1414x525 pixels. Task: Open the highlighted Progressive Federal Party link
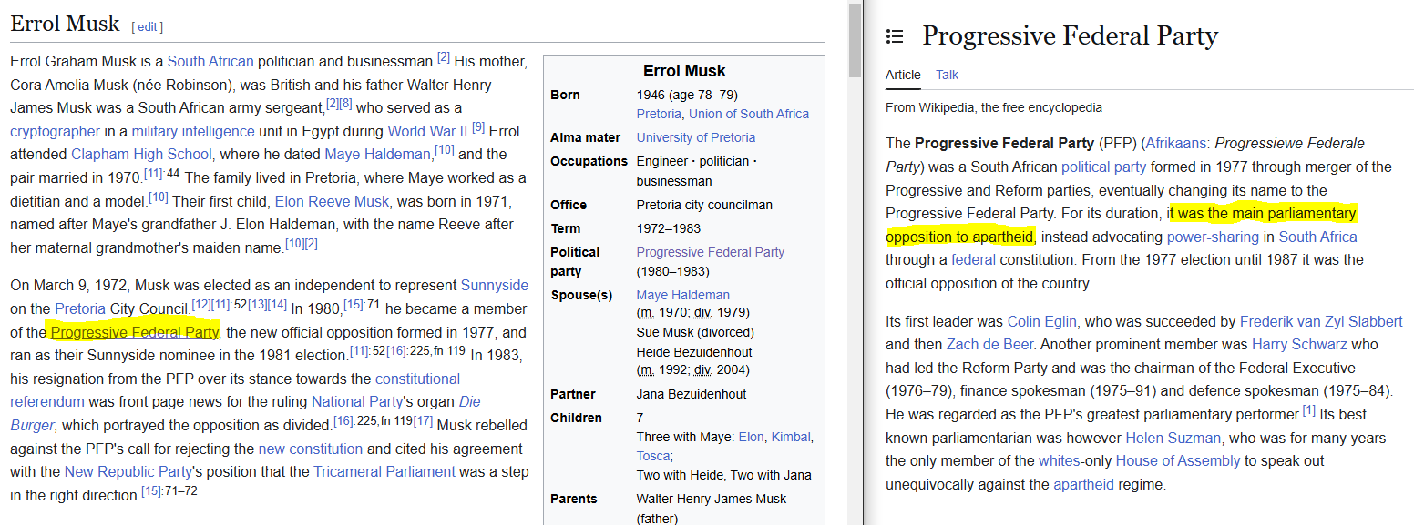click(134, 332)
